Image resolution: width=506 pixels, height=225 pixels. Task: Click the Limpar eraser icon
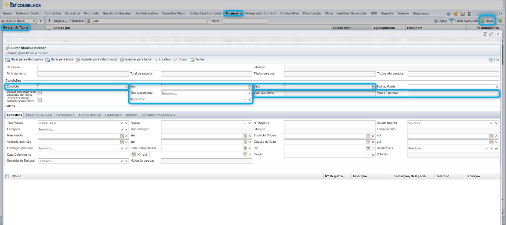point(175,59)
